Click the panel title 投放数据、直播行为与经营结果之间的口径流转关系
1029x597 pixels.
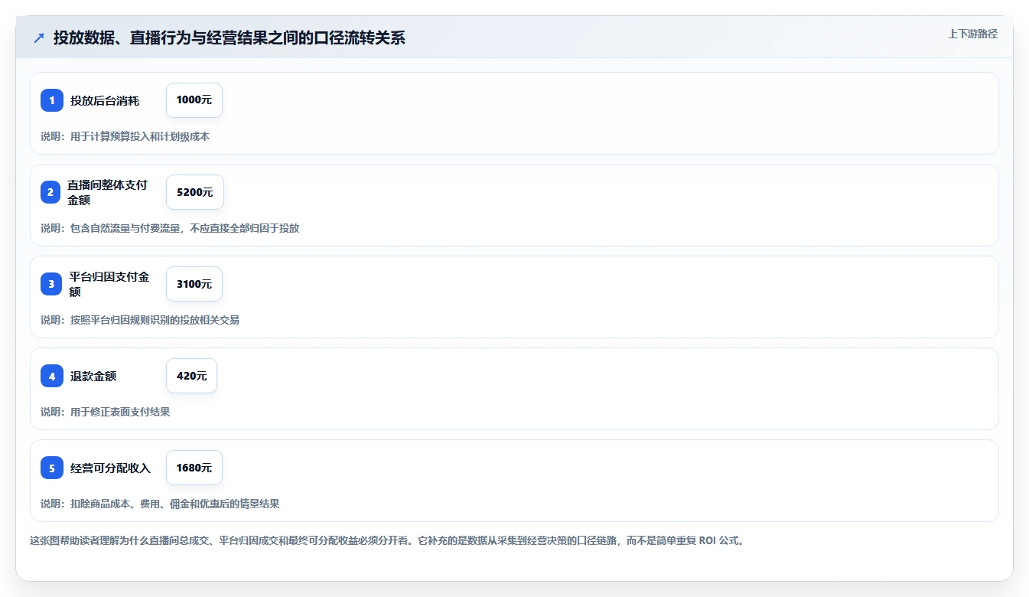coord(230,38)
